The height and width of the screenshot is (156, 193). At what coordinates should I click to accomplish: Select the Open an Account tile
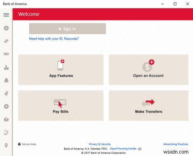click(148, 70)
